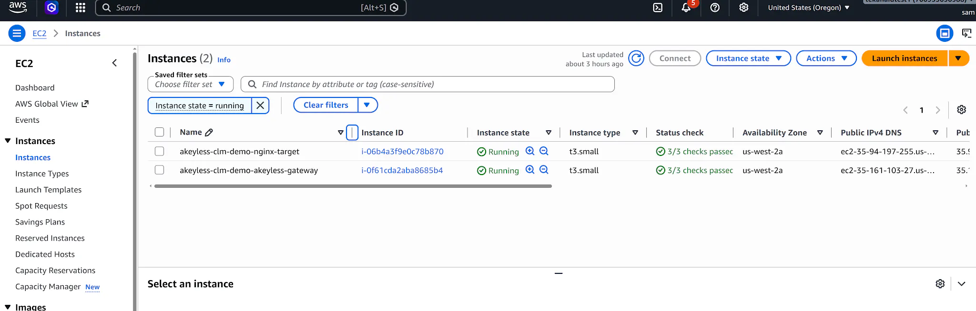The height and width of the screenshot is (311, 976).
Task: Zoom-out filter icon for akeyless-gateway Running state
Action: click(x=544, y=170)
